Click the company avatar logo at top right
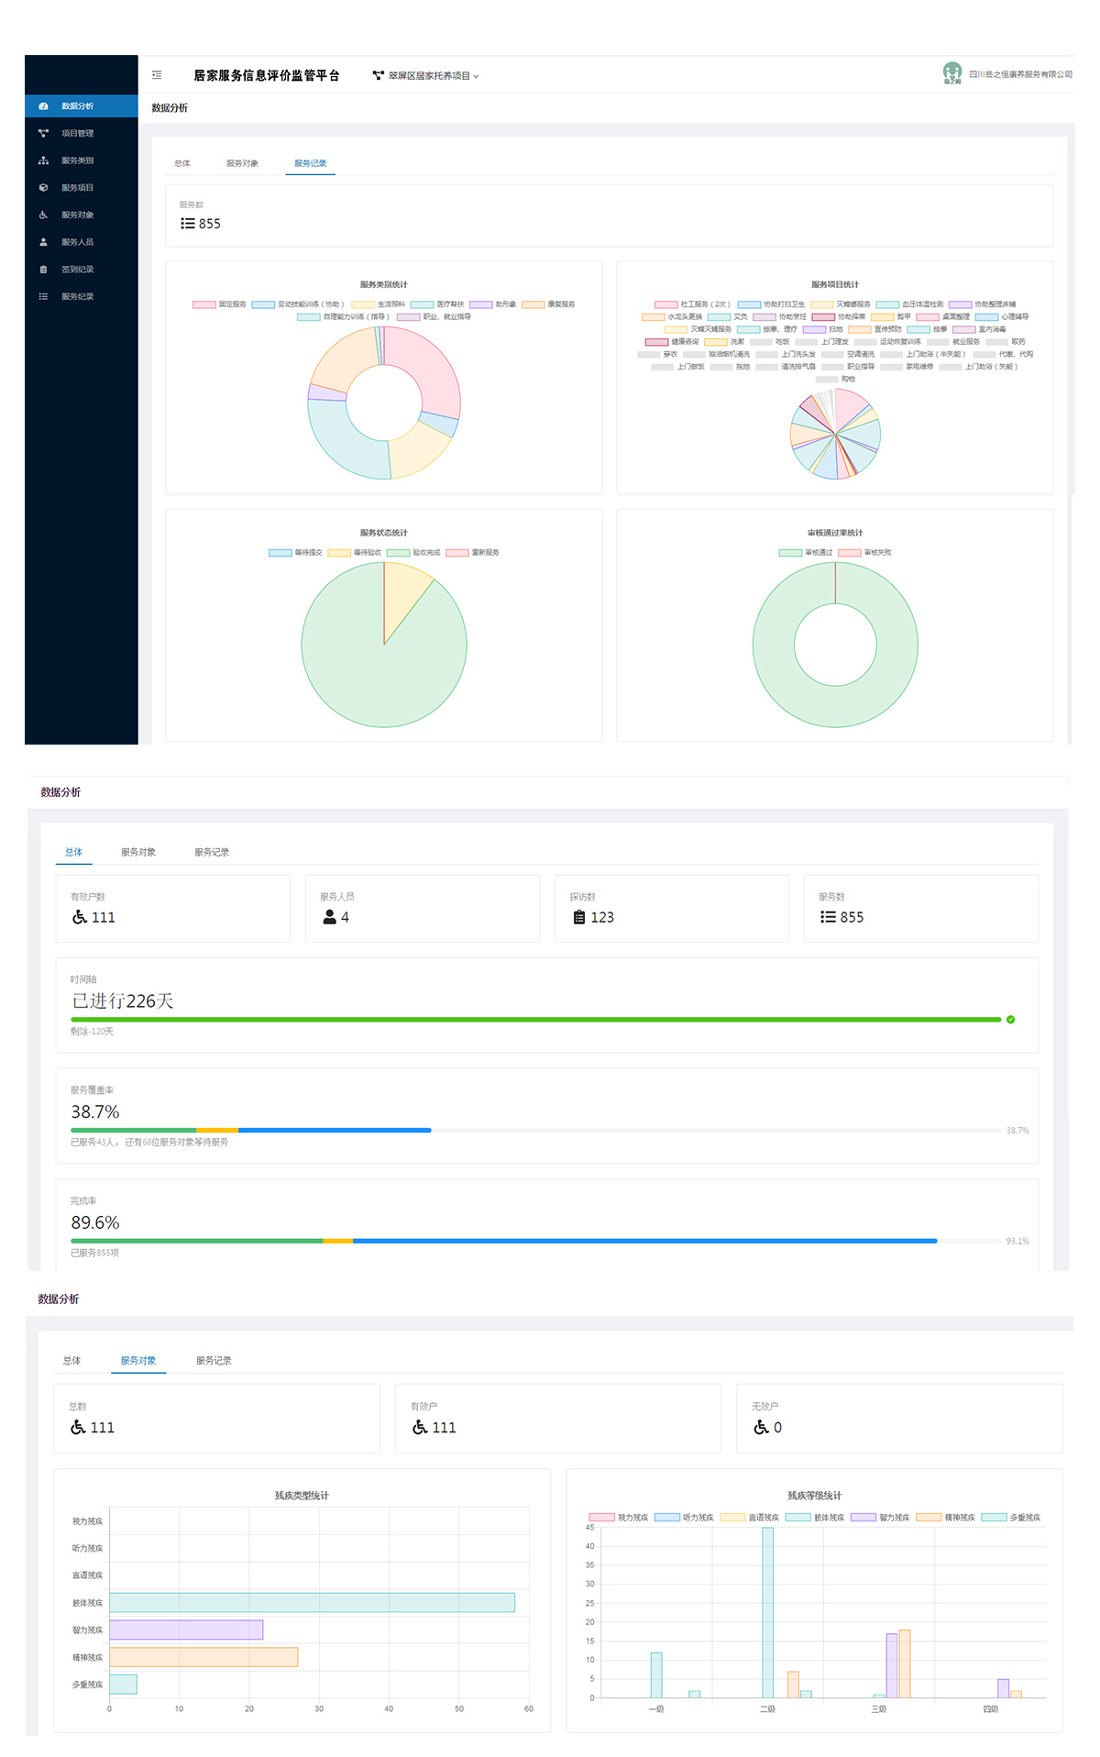The height and width of the screenshot is (1757, 1100). click(951, 73)
